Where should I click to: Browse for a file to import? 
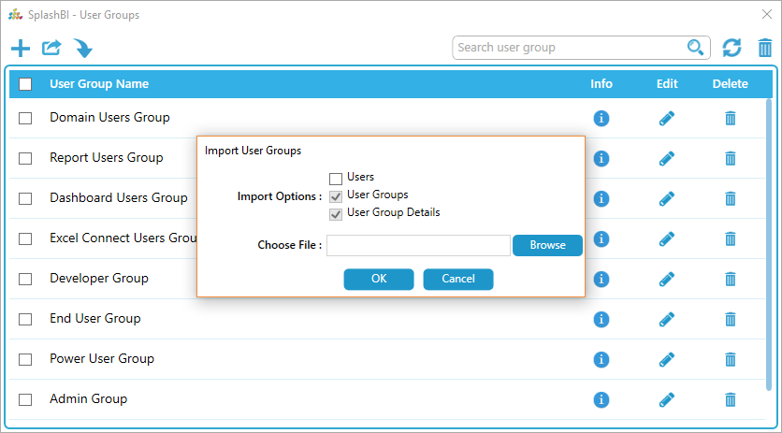coord(547,245)
